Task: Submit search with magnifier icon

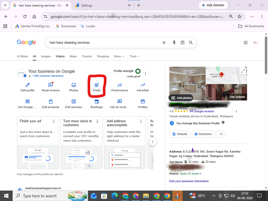Action: tap(191, 43)
